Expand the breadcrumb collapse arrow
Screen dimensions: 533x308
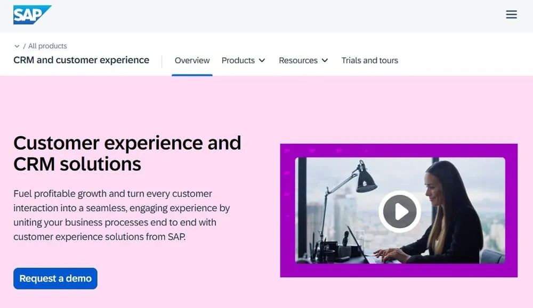coord(17,46)
